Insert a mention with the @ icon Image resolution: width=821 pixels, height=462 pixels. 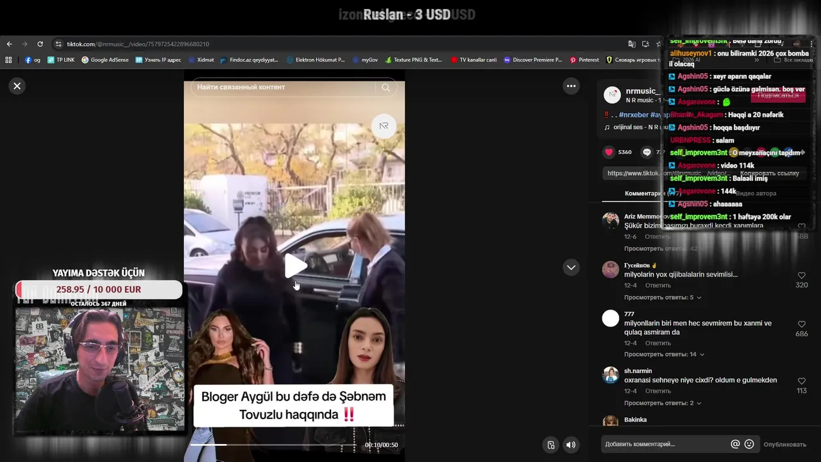[x=735, y=444]
